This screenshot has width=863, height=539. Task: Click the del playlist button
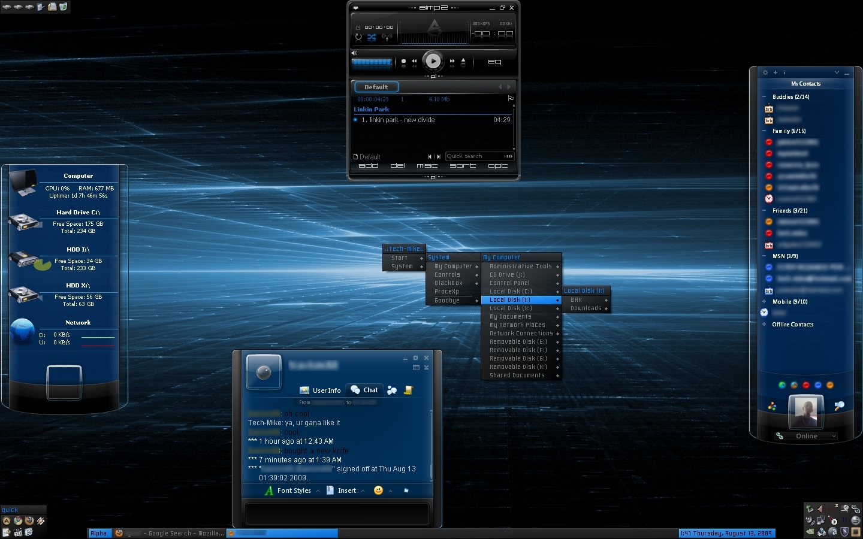coord(397,166)
